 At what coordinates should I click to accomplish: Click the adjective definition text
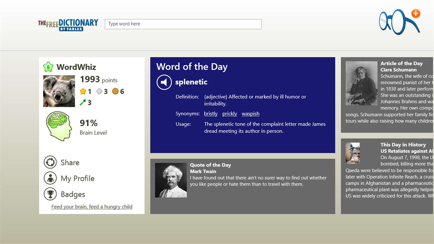coord(255,100)
